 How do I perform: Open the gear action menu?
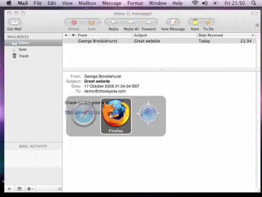(x=30, y=189)
